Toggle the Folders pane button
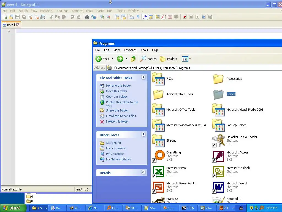 click(169, 59)
